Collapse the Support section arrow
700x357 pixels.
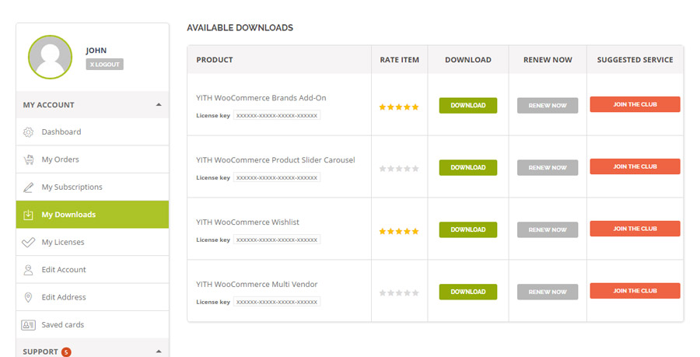click(x=159, y=352)
